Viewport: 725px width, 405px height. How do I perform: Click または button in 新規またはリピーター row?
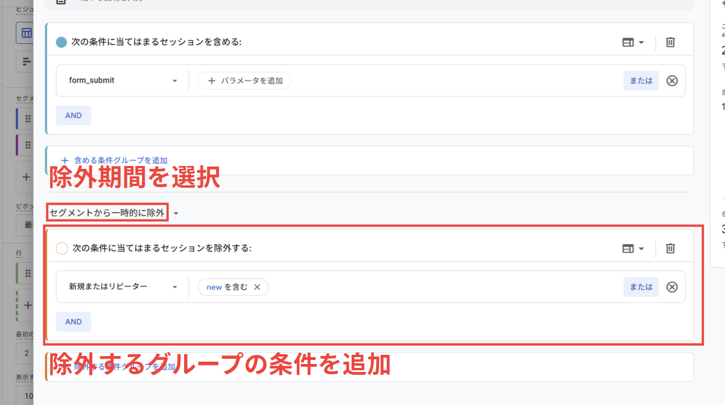[641, 287]
